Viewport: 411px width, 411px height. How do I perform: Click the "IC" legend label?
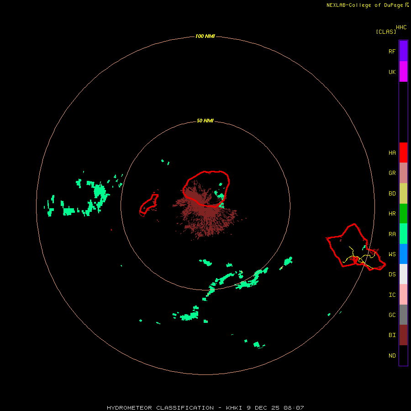click(392, 295)
